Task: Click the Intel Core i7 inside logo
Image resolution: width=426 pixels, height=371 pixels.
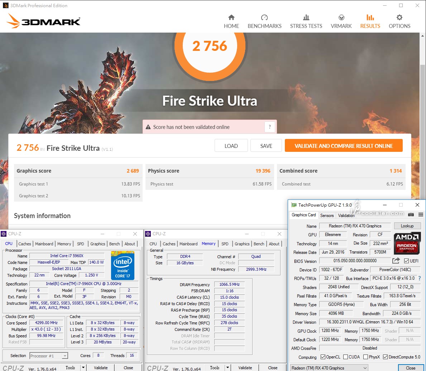Action: [x=123, y=265]
